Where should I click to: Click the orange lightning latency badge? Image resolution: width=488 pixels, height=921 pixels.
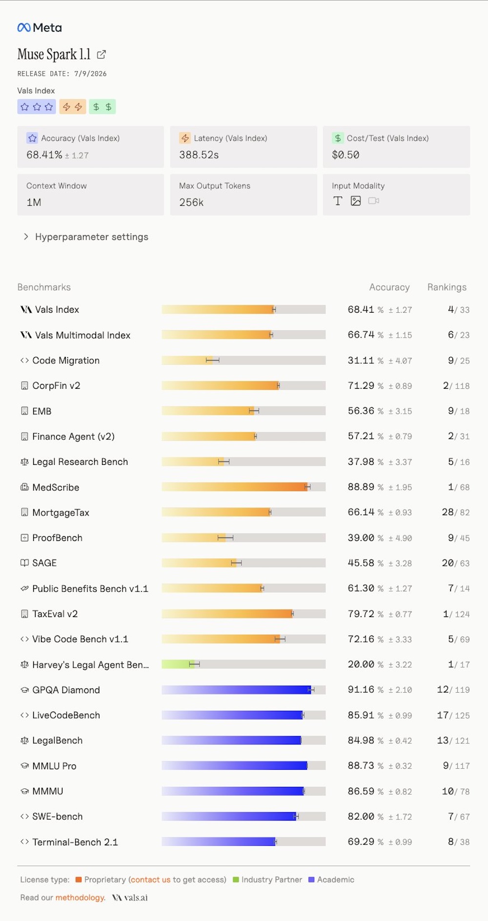[73, 107]
